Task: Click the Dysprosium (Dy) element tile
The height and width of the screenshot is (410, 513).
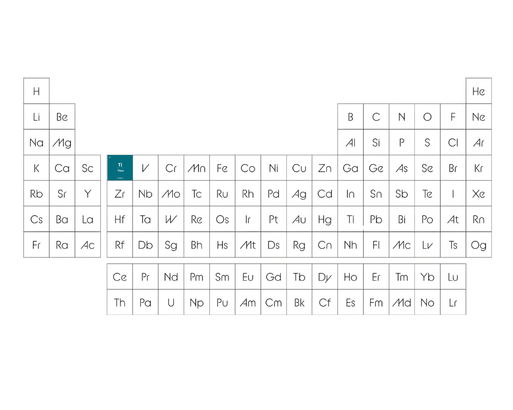Action: point(325,277)
